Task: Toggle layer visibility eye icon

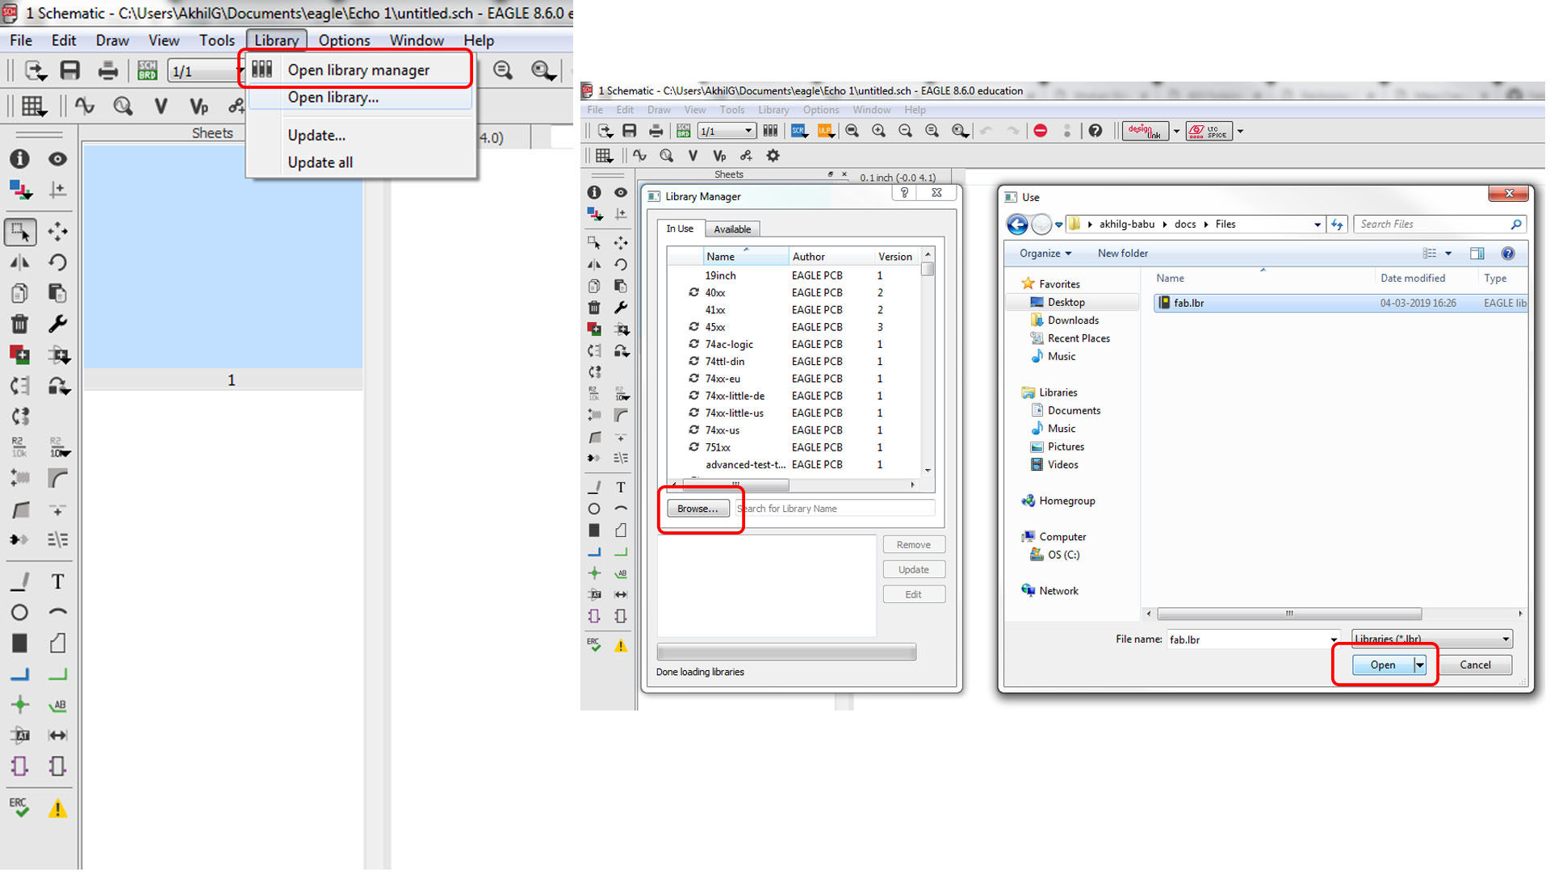Action: pyautogui.click(x=57, y=159)
